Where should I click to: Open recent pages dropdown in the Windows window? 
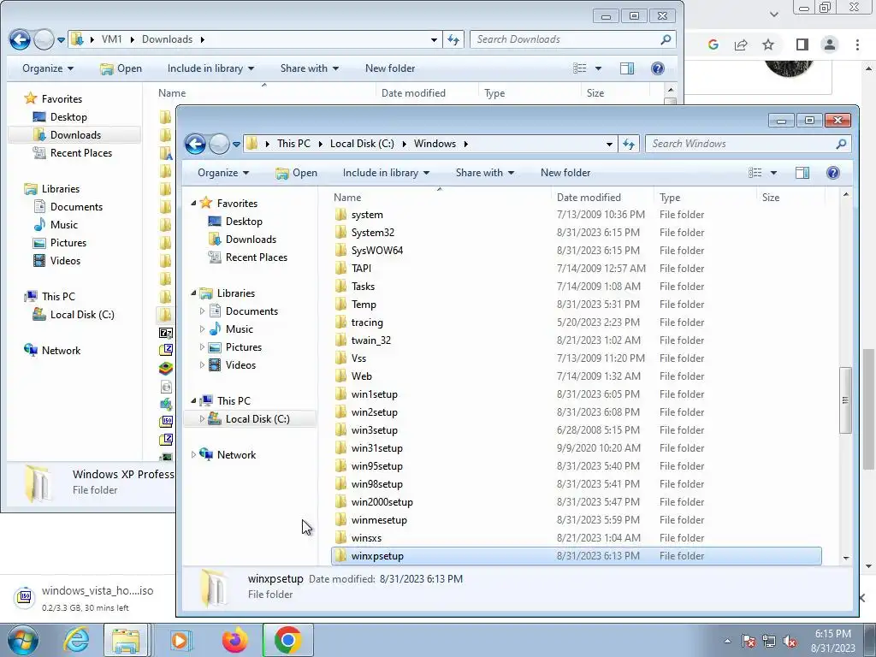click(236, 144)
